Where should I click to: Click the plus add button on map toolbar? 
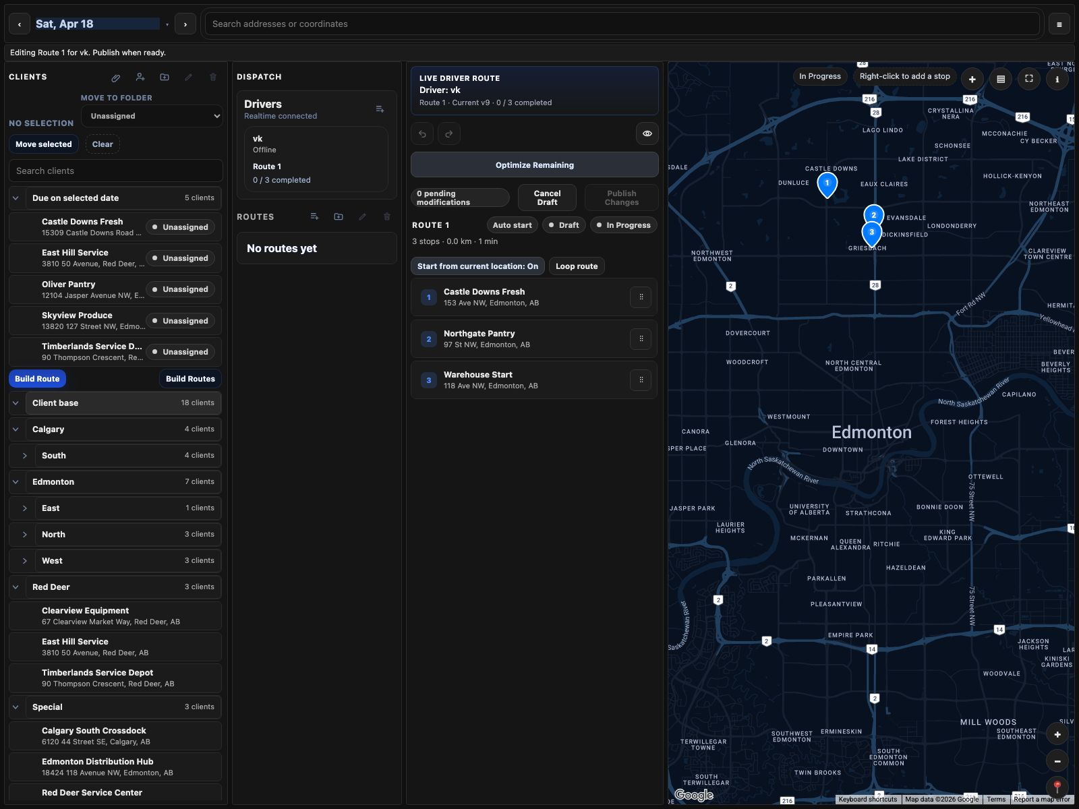tap(972, 79)
